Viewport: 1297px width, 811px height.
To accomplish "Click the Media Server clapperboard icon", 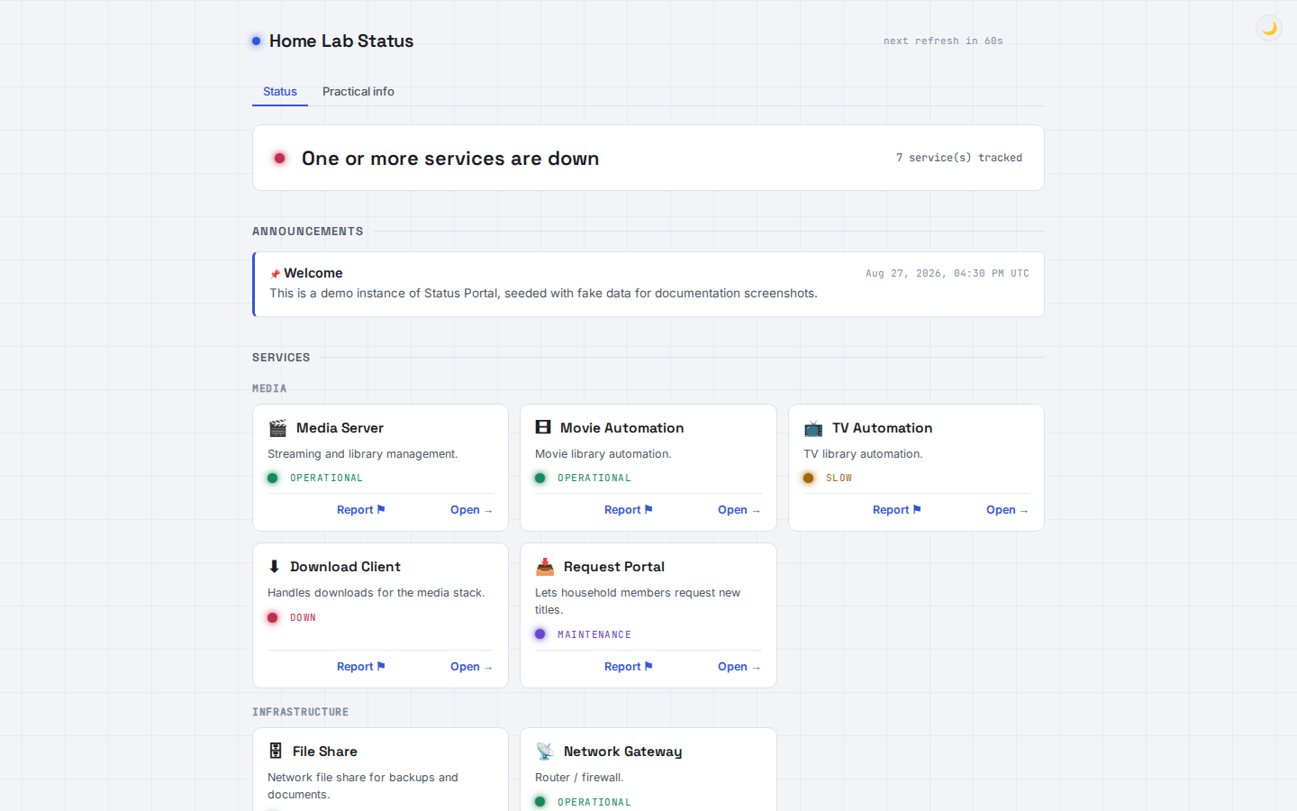I will point(277,428).
